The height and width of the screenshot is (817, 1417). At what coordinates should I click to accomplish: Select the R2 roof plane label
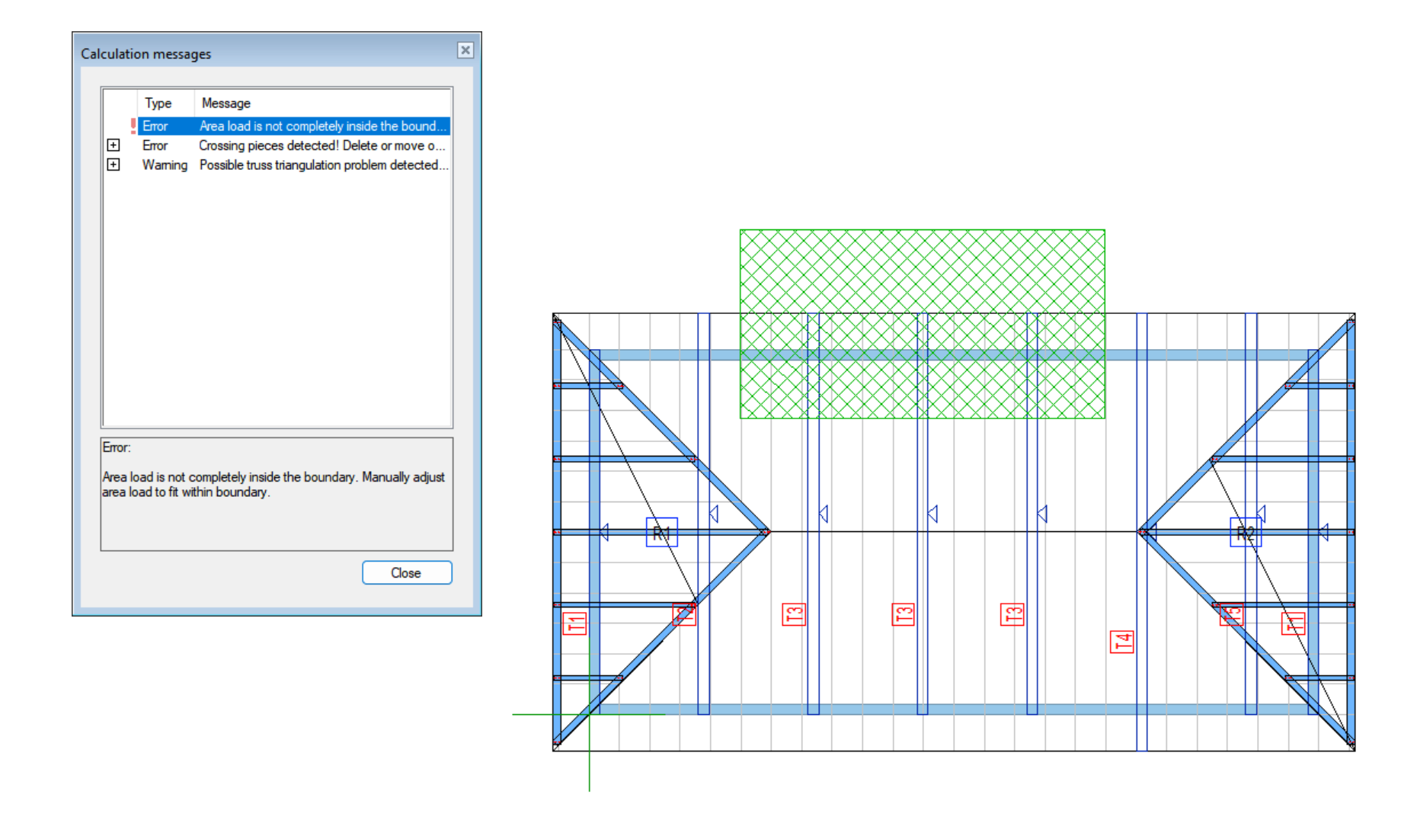pos(1245,533)
